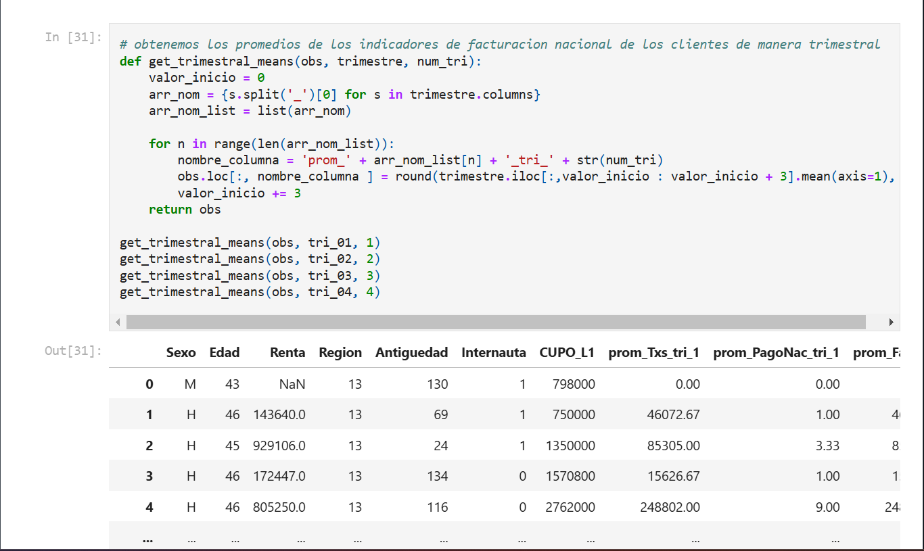Click the CUPO_L1 column header
Viewport: 924px width, 551px height.
567,352
